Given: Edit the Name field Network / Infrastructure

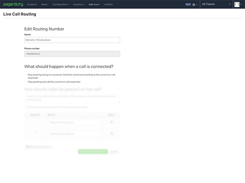Looking at the screenshot, I should tap(72, 40).
